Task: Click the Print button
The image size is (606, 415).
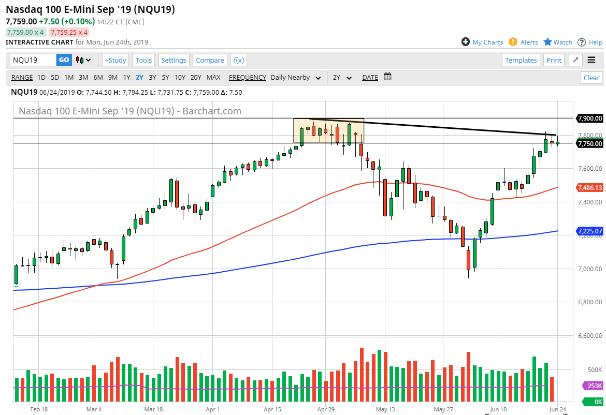Action: click(x=554, y=60)
